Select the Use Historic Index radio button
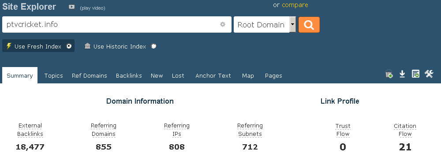 click(153, 46)
